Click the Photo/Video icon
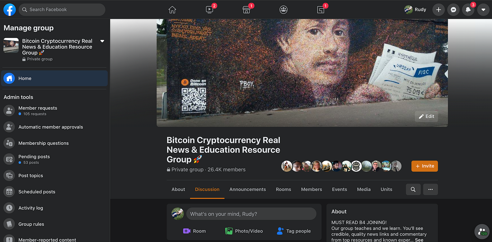 tap(229, 231)
